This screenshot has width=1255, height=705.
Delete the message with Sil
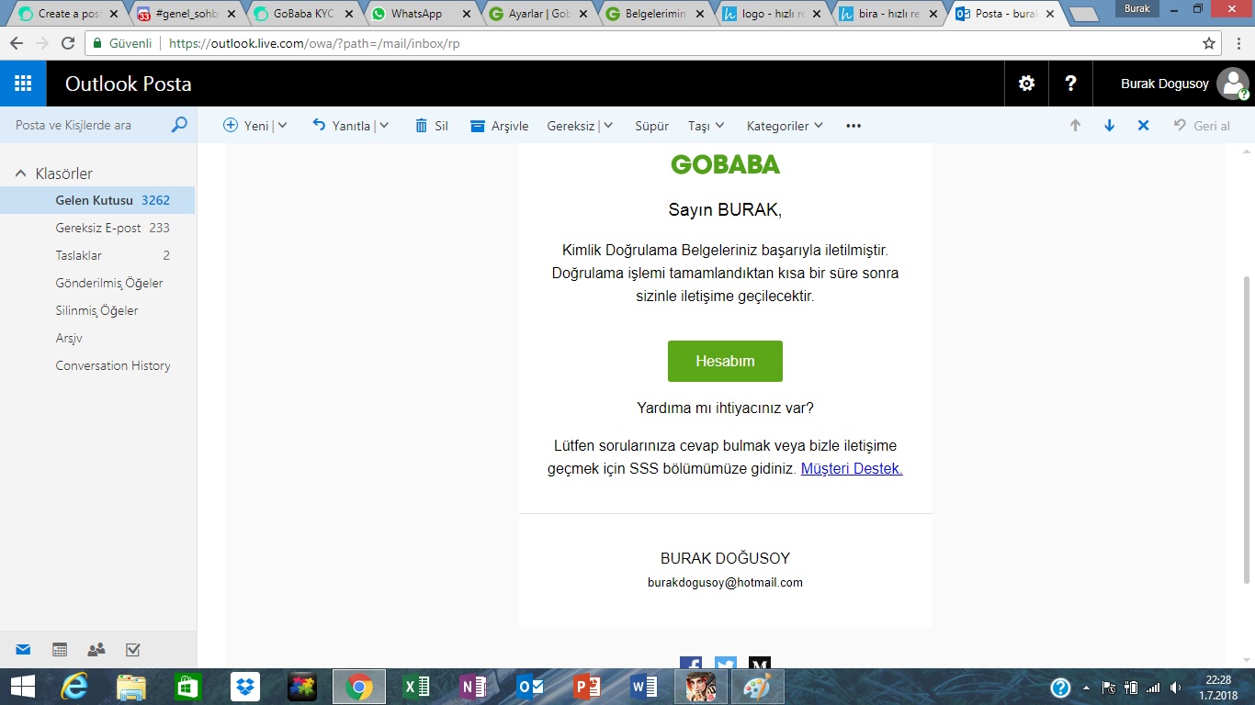(x=432, y=126)
